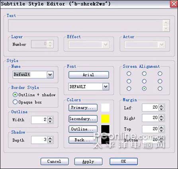Open the DEFAULT font charset dropdown
Screen dimensions: 178x169
[106, 87]
